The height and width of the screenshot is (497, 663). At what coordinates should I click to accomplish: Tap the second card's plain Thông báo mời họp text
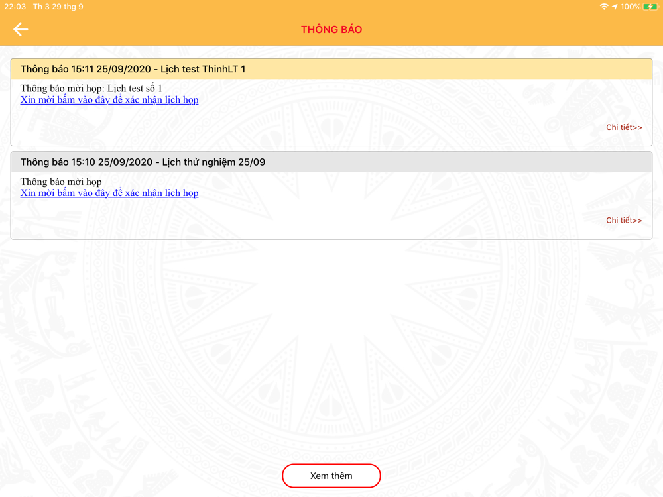(61, 182)
